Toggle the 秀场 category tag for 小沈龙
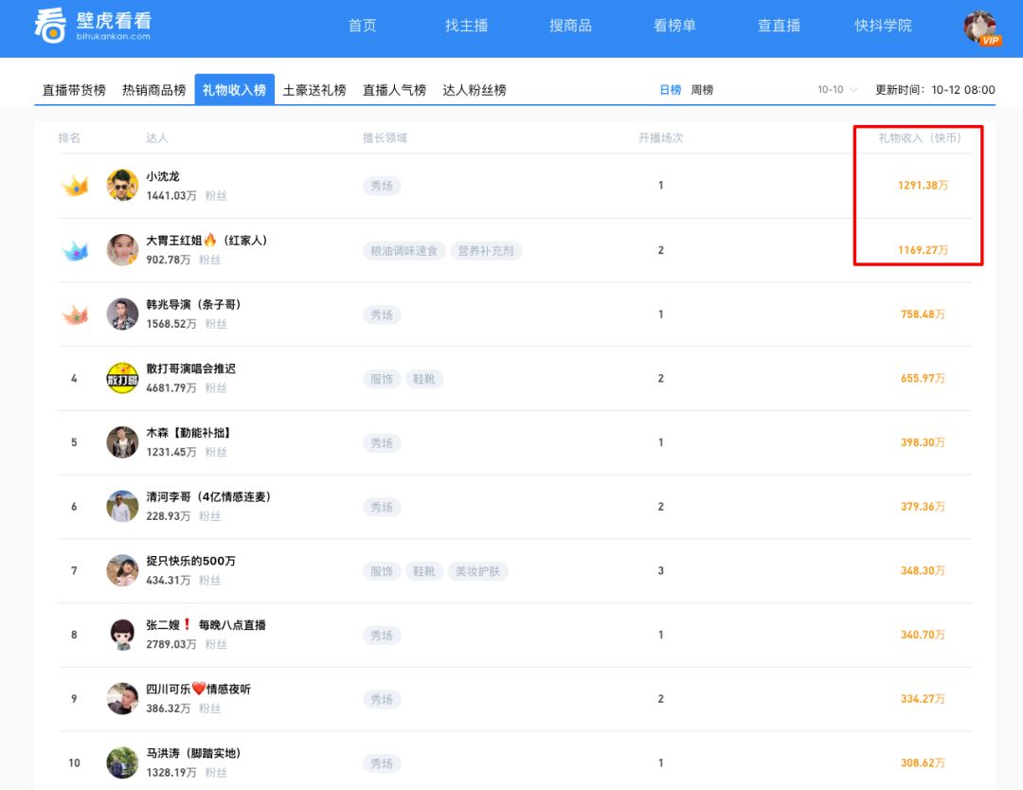 (382, 187)
